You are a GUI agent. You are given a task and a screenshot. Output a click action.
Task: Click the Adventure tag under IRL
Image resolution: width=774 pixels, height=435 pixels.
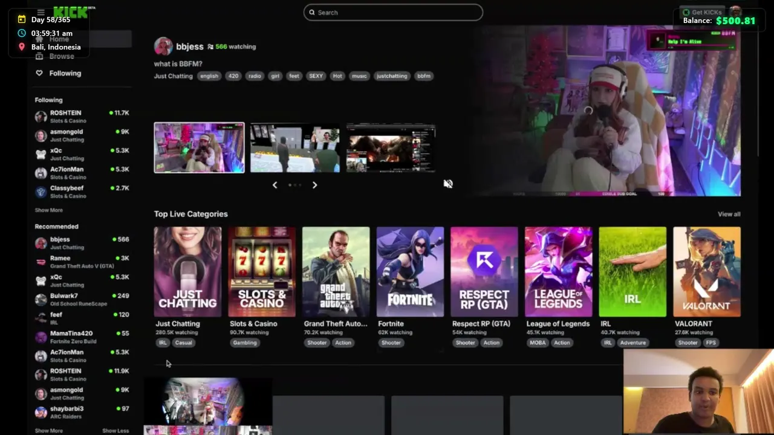(633, 343)
